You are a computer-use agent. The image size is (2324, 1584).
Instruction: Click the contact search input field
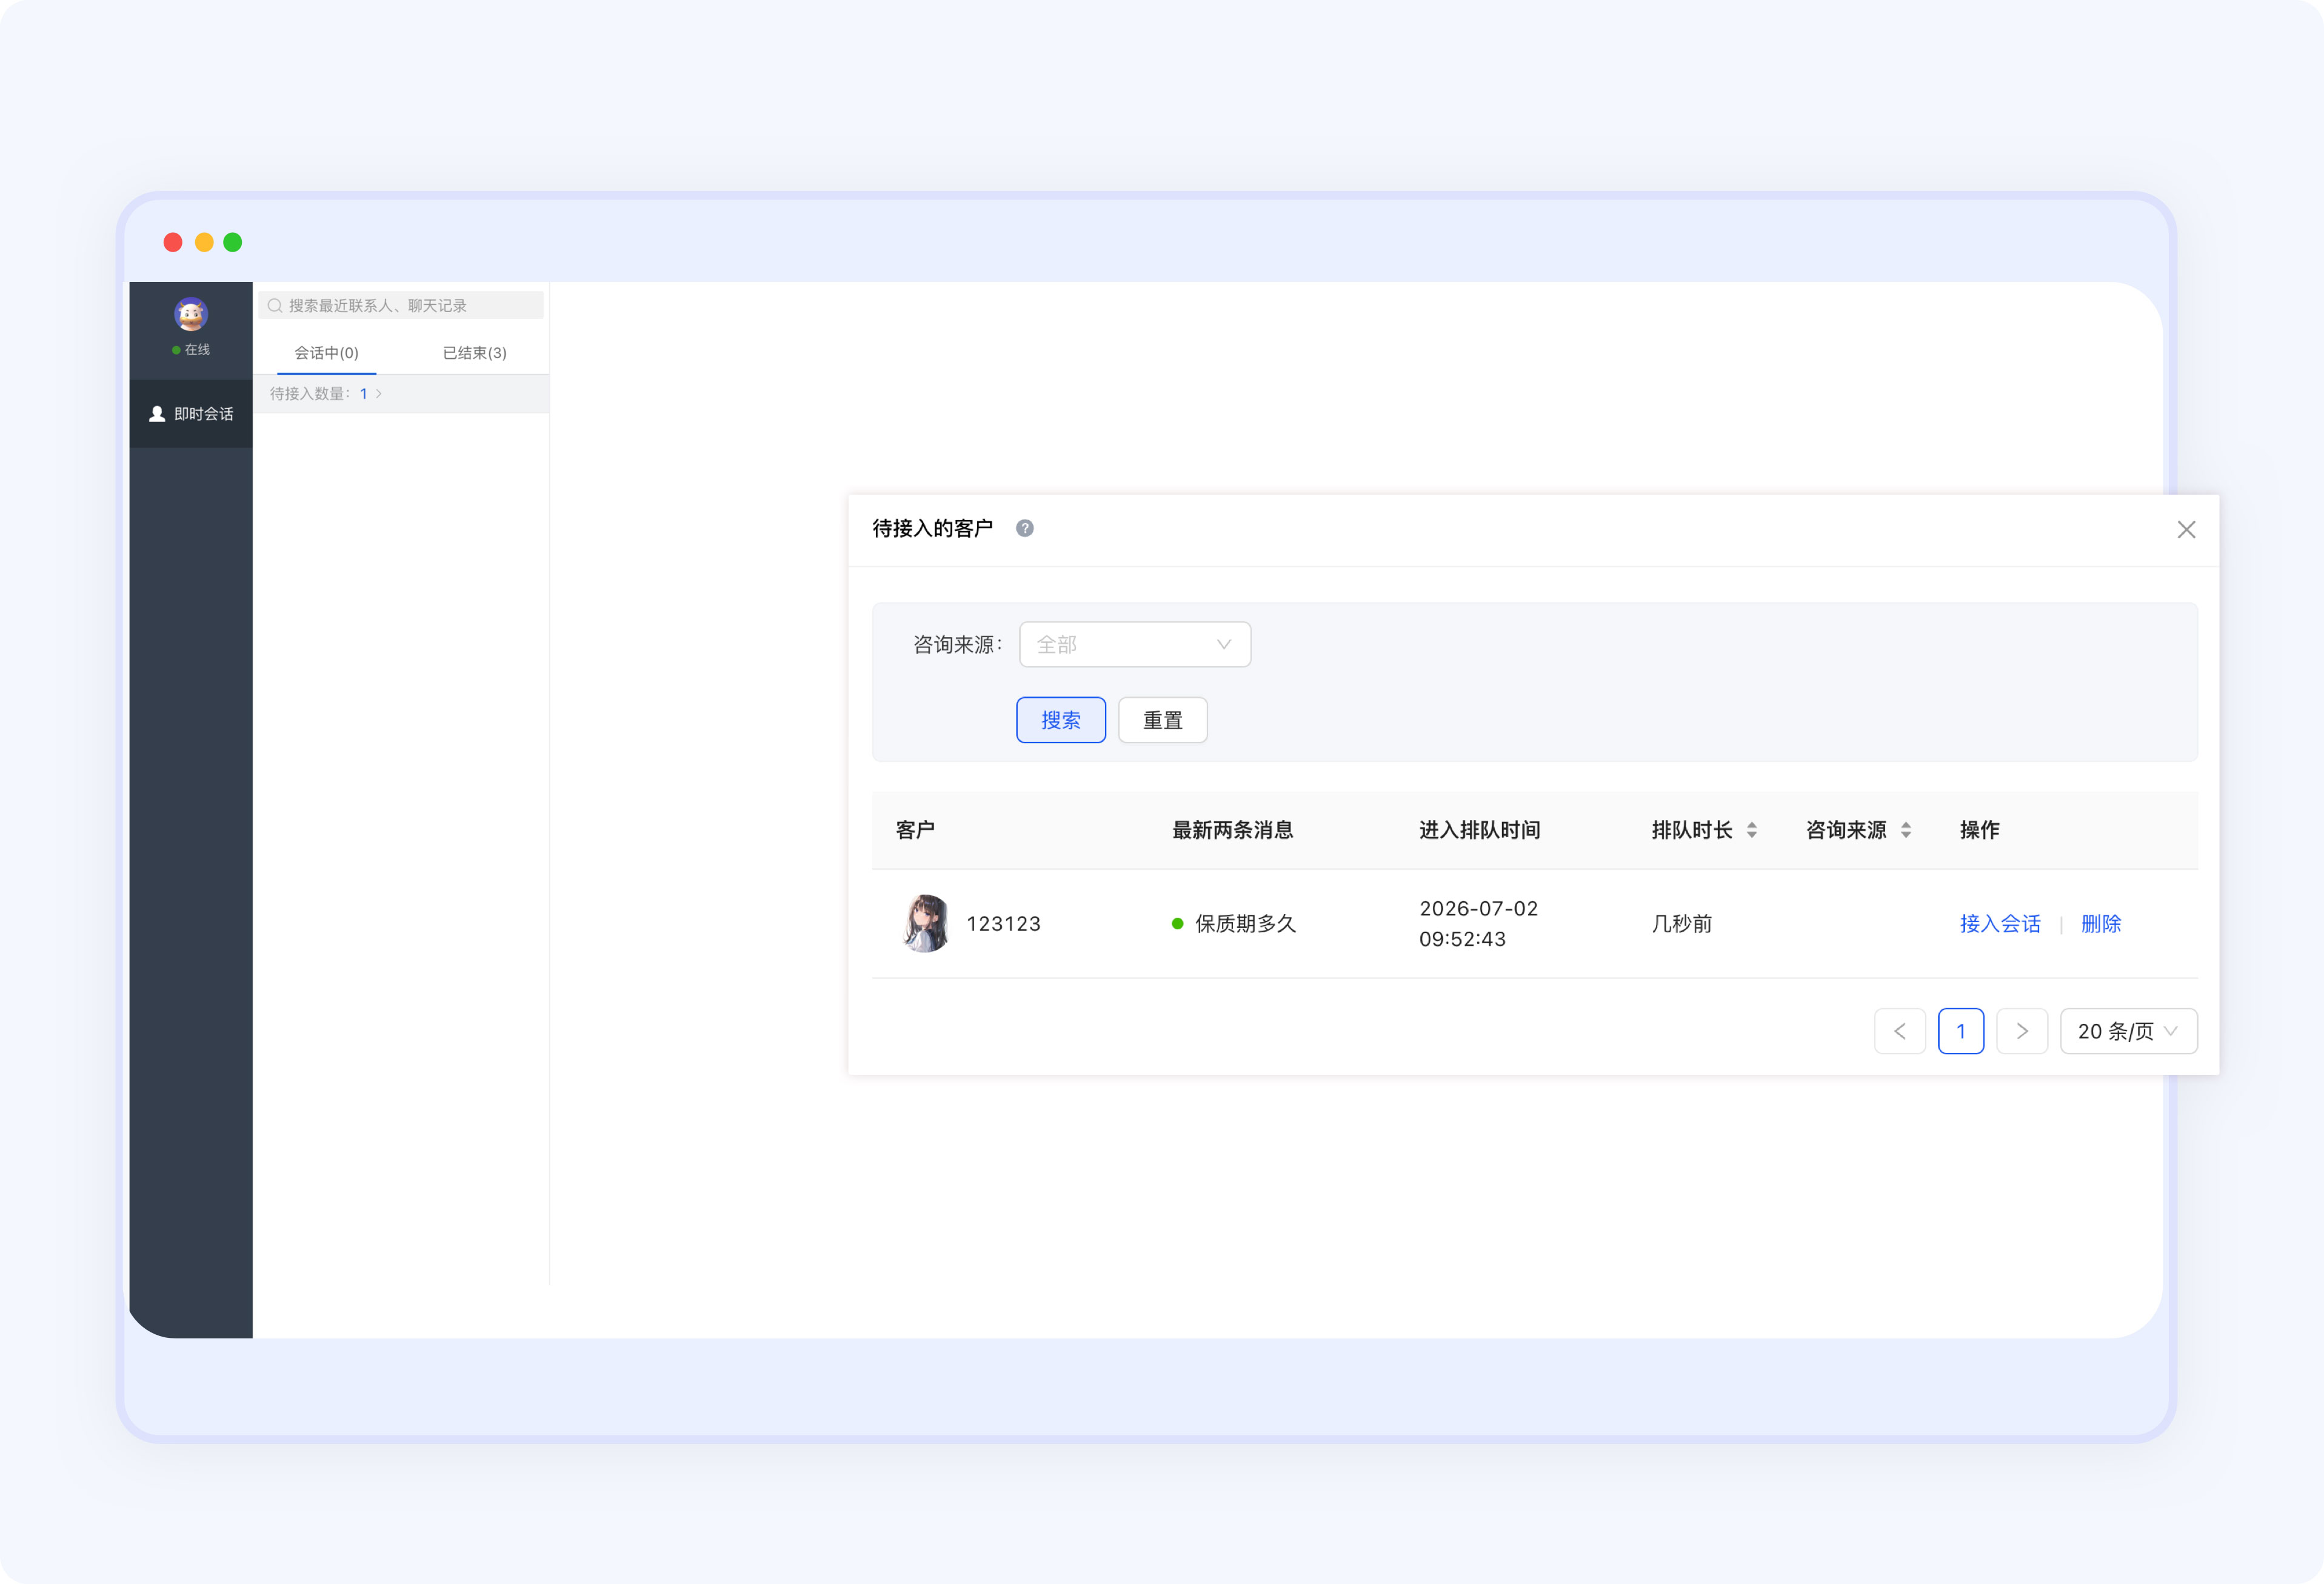401,306
